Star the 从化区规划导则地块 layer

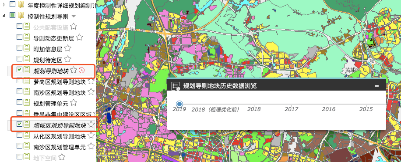coord(91,136)
